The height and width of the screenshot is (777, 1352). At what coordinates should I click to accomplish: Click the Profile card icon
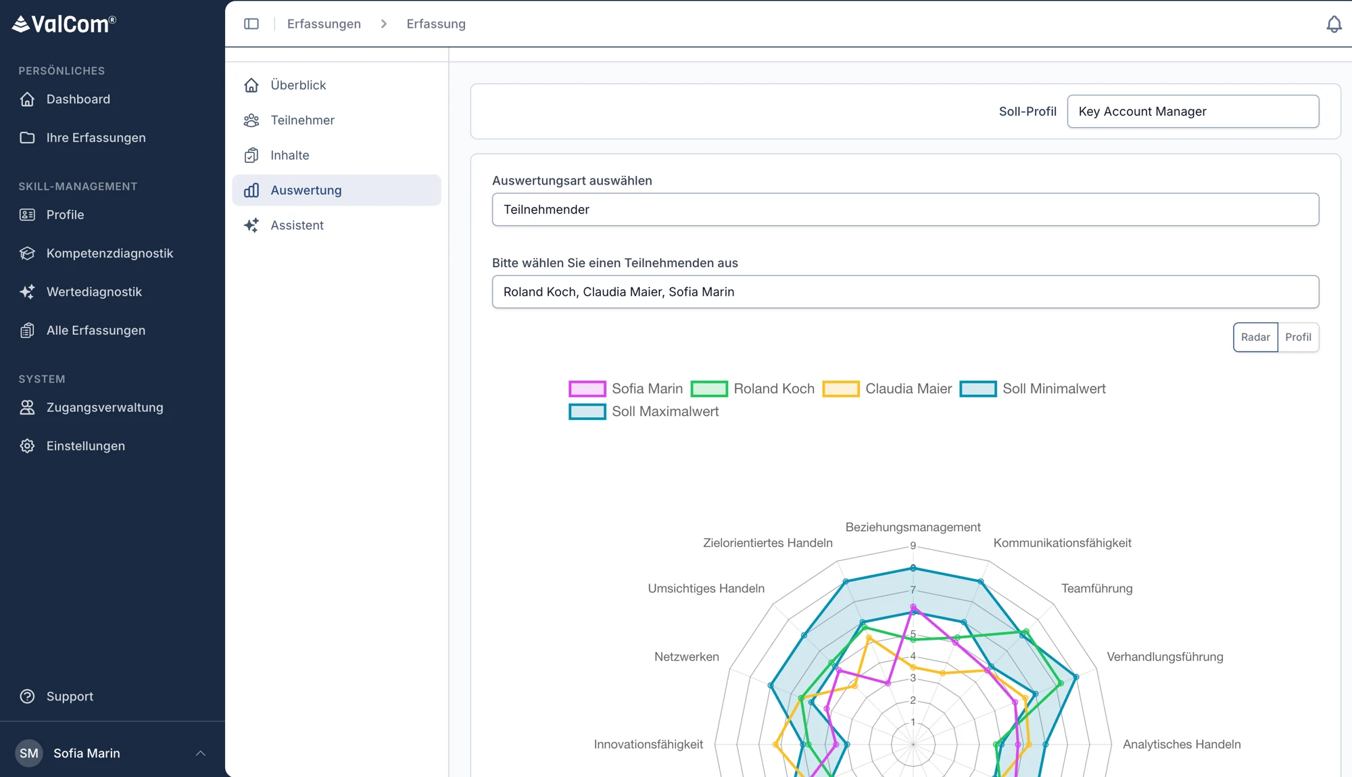pos(27,215)
